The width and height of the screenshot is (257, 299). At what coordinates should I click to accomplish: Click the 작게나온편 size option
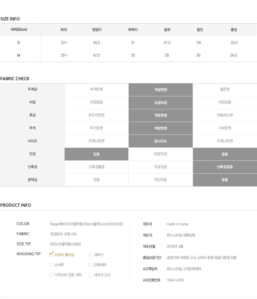coord(96,141)
